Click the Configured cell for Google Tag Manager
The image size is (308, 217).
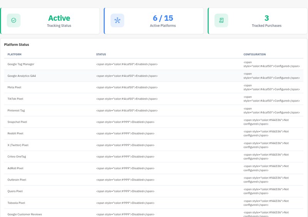(272, 64)
